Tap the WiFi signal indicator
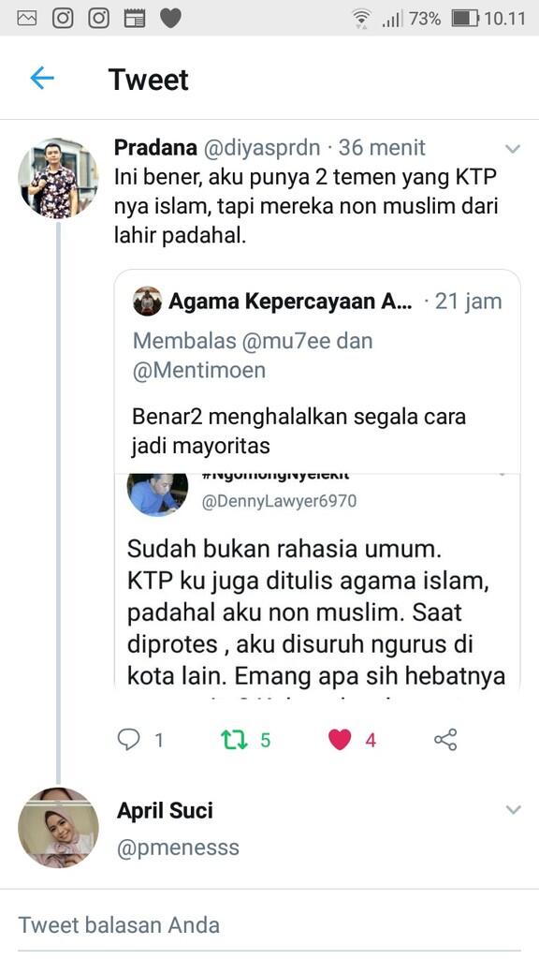539x959 pixels. pos(359,16)
